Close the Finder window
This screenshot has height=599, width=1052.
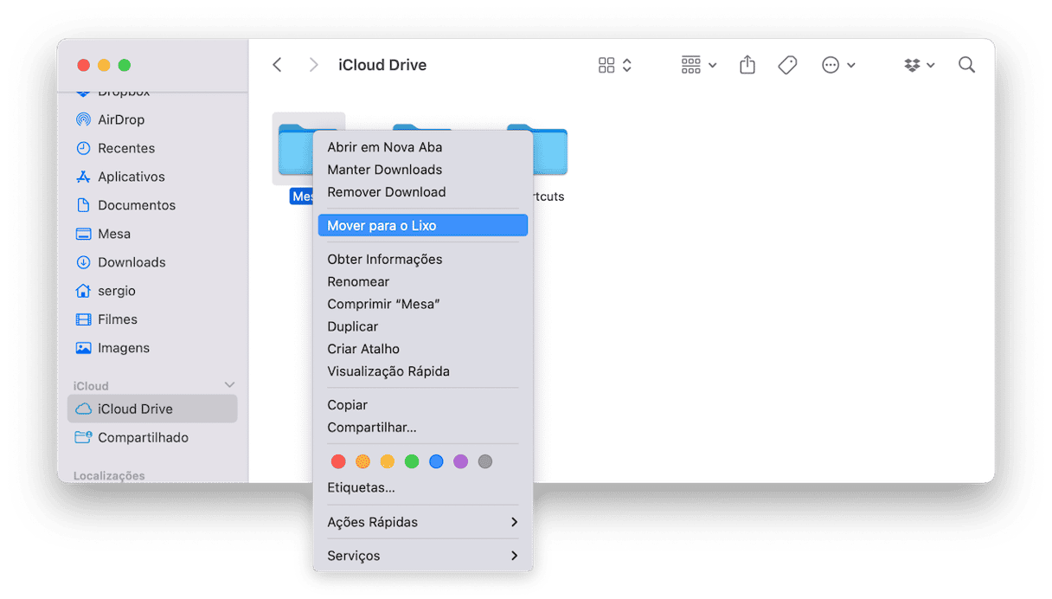[84, 65]
